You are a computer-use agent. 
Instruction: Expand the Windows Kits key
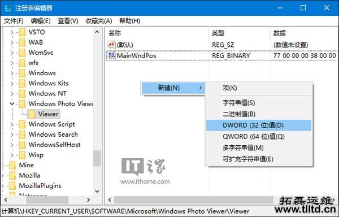[12, 84]
